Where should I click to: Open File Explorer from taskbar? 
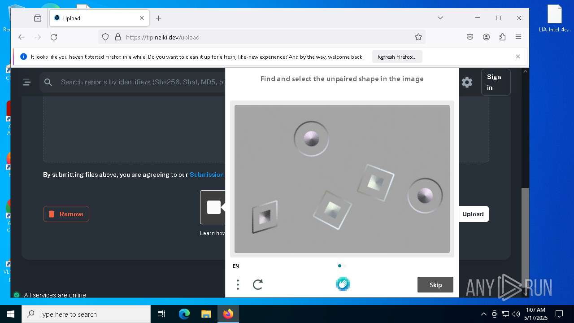click(x=206, y=314)
